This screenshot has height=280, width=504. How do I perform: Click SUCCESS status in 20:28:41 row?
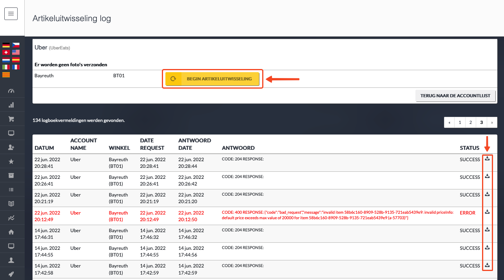point(470,160)
